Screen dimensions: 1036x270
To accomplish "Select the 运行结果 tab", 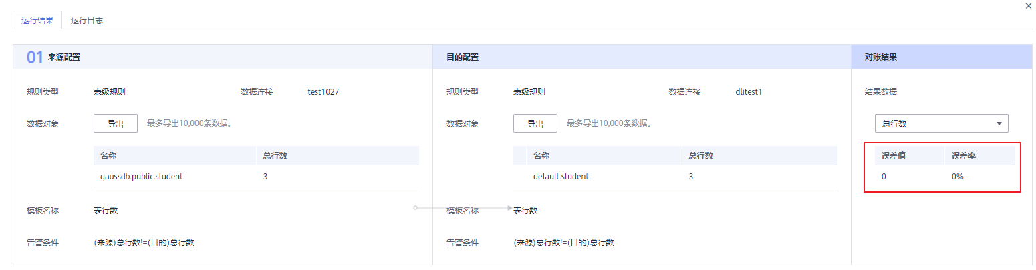I will (x=37, y=20).
